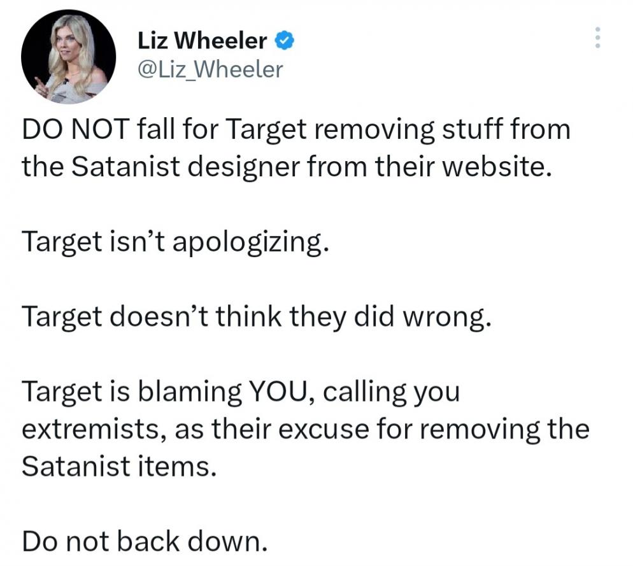The height and width of the screenshot is (566, 633).
Task: Open the tweet's three-dot more options menu
Action: [598, 38]
